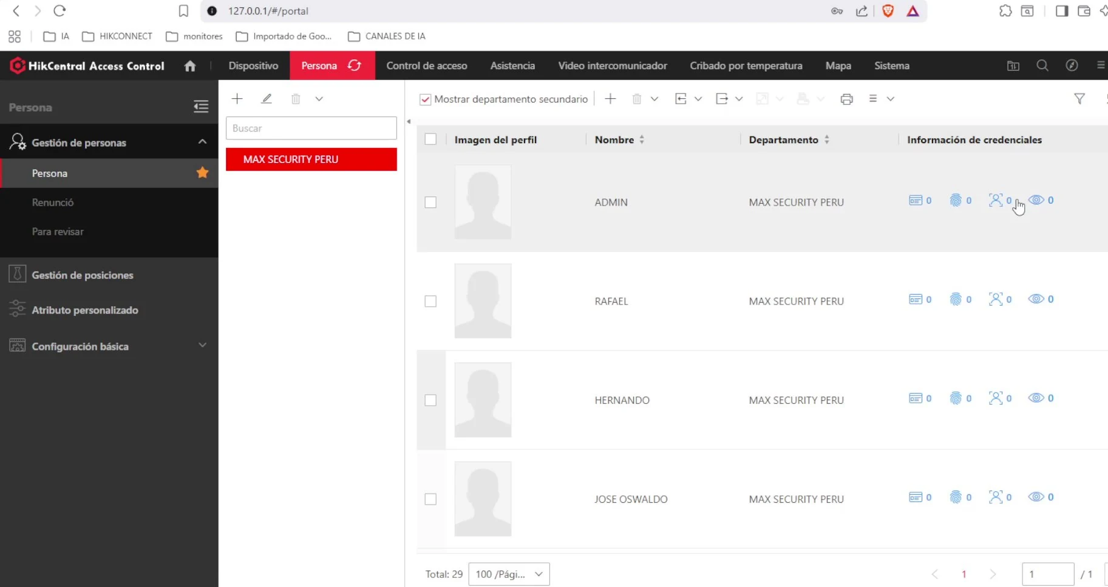Check the select-all checkbox in the table header
Viewport: 1108px width, 587px height.
[x=431, y=139]
